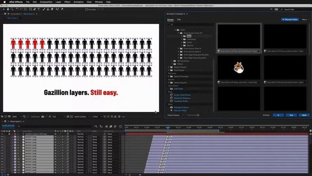Enable motion blur icon in timeline header
The height and width of the screenshot is (176, 312).
115,127
